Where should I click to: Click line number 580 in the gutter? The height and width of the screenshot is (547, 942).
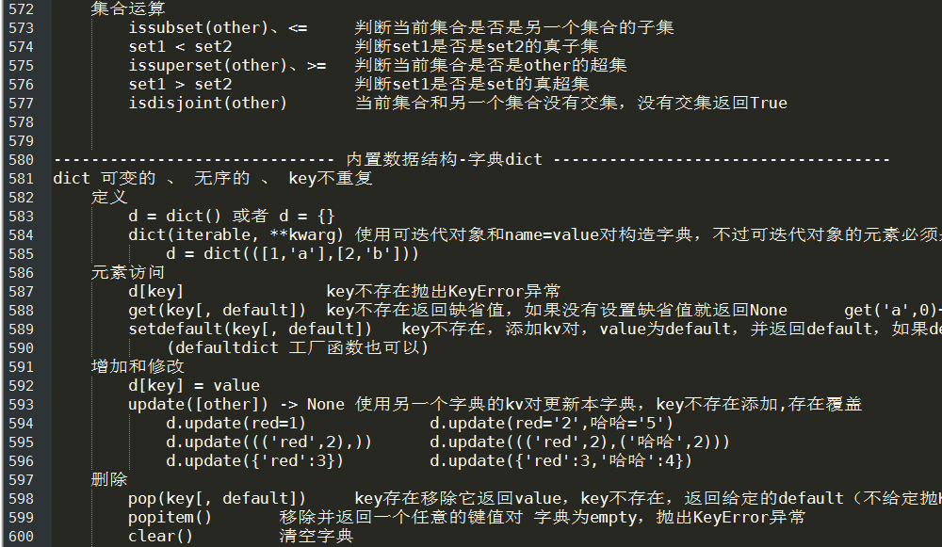coord(21,160)
